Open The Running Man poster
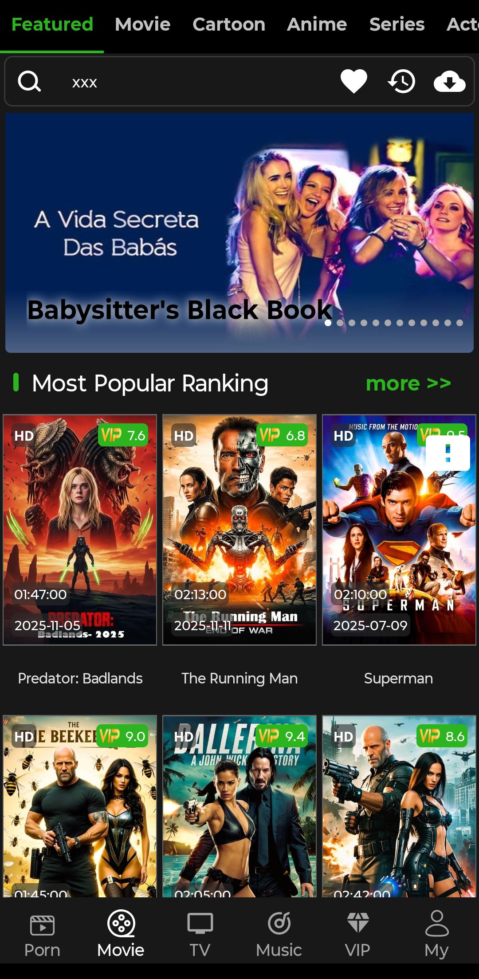Image resolution: width=479 pixels, height=979 pixels. (239, 529)
